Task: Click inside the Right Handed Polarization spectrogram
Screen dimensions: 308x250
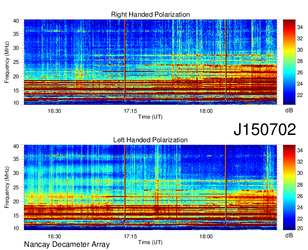Action: point(150,62)
